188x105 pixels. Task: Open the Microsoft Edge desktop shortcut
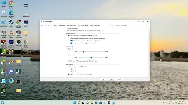coord(11,14)
